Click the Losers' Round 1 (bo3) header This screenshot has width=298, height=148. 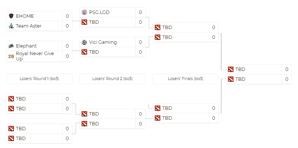[39, 79]
